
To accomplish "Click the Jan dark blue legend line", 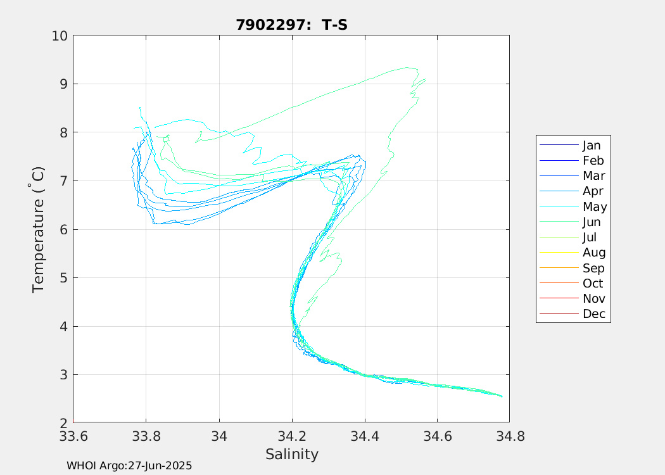I will [x=559, y=145].
